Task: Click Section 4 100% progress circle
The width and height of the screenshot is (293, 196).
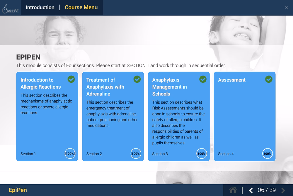Action: pos(267,153)
